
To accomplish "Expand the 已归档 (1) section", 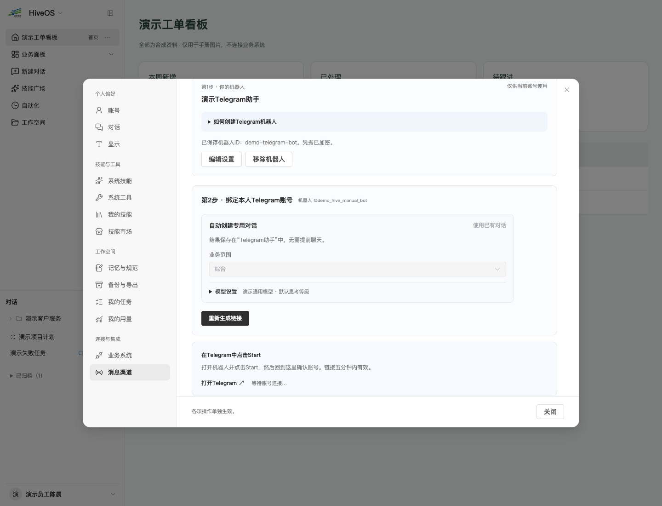I will [x=26, y=375].
